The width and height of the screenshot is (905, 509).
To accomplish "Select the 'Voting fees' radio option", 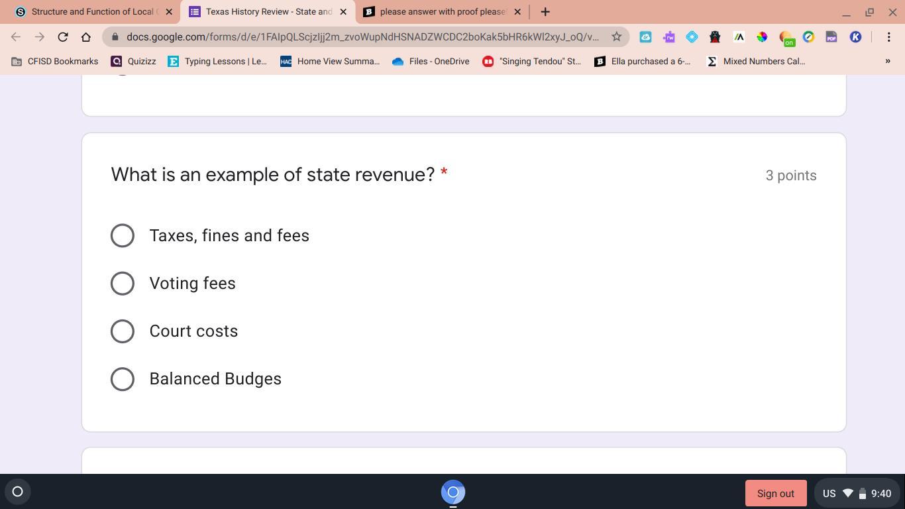I will [123, 283].
